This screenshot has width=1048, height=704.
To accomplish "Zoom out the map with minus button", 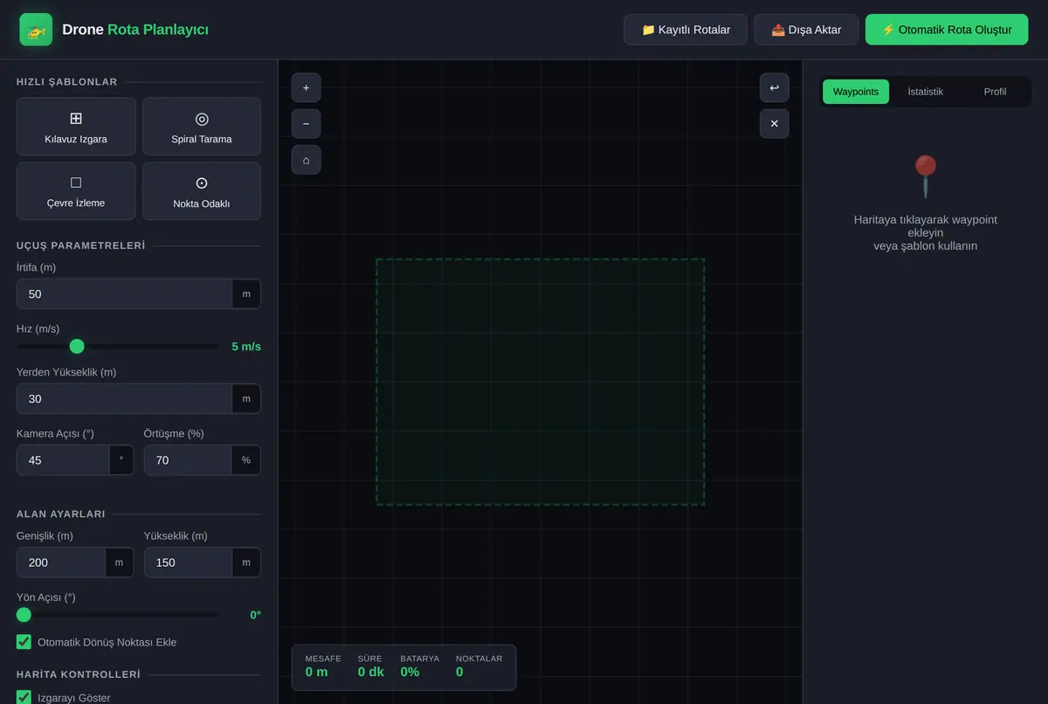I will 306,124.
